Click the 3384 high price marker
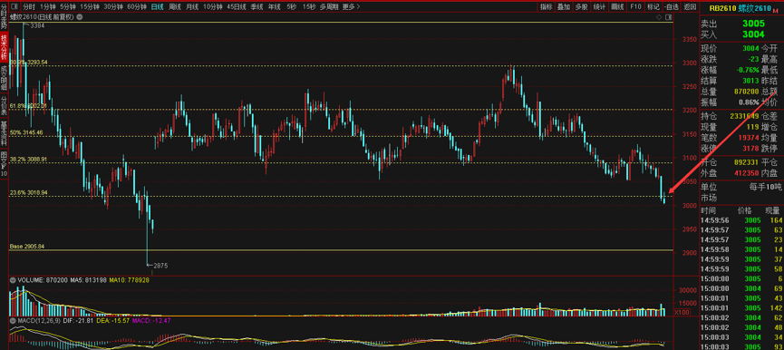784x350 pixels. 37,25
